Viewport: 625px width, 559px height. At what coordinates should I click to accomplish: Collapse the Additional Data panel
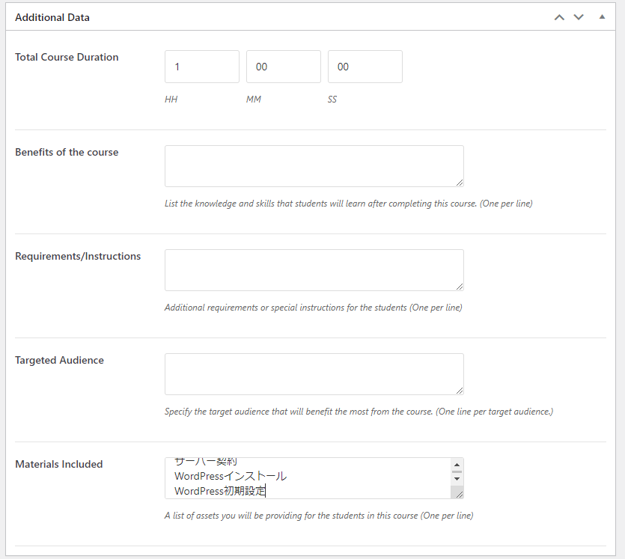tap(602, 16)
